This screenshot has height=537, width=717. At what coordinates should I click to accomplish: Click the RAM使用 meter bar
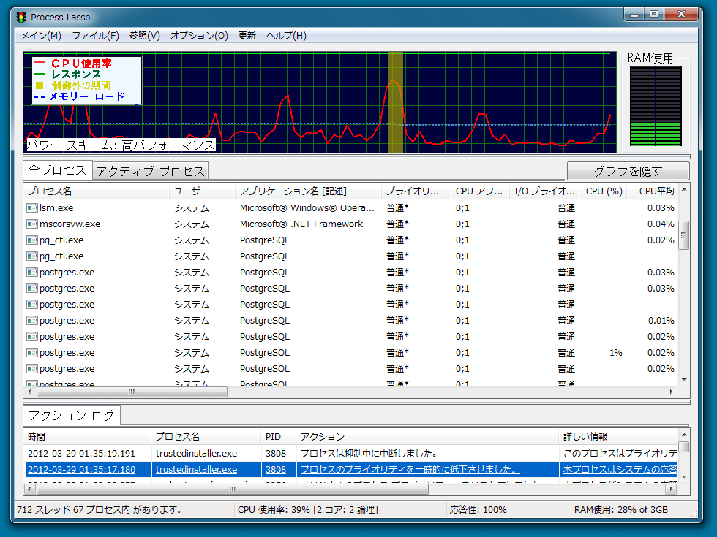point(656,106)
